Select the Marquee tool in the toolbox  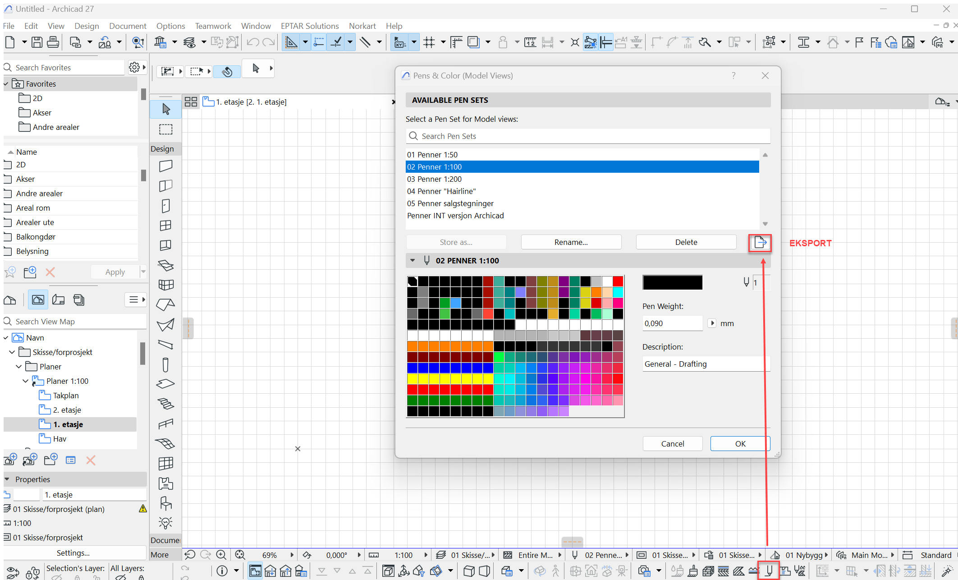[165, 129]
